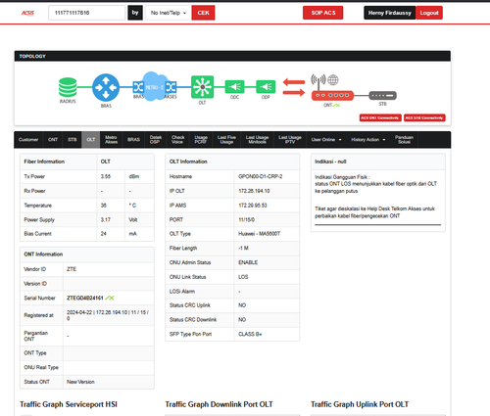Click the Traffic Graph Serviceport HSI heading
Viewport: 490px width, 416px height.
click(69, 404)
